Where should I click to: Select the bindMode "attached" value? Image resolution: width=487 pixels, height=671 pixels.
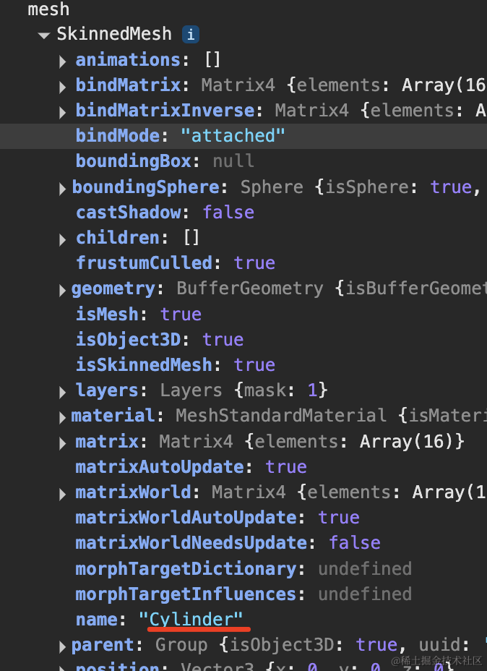pos(233,136)
